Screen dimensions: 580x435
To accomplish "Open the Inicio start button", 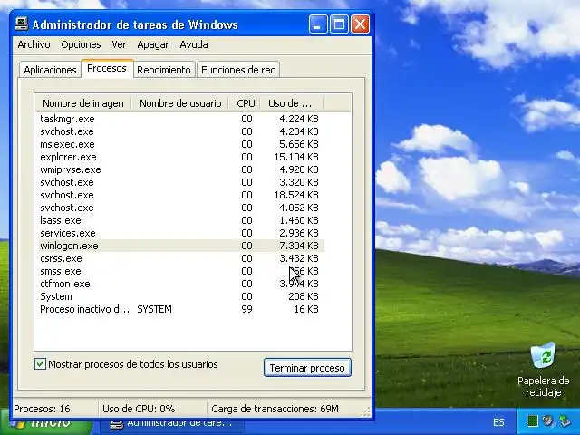I will click(x=46, y=425).
